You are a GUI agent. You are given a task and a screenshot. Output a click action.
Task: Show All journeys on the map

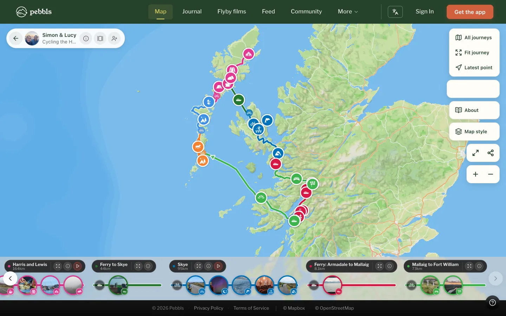pos(474,38)
